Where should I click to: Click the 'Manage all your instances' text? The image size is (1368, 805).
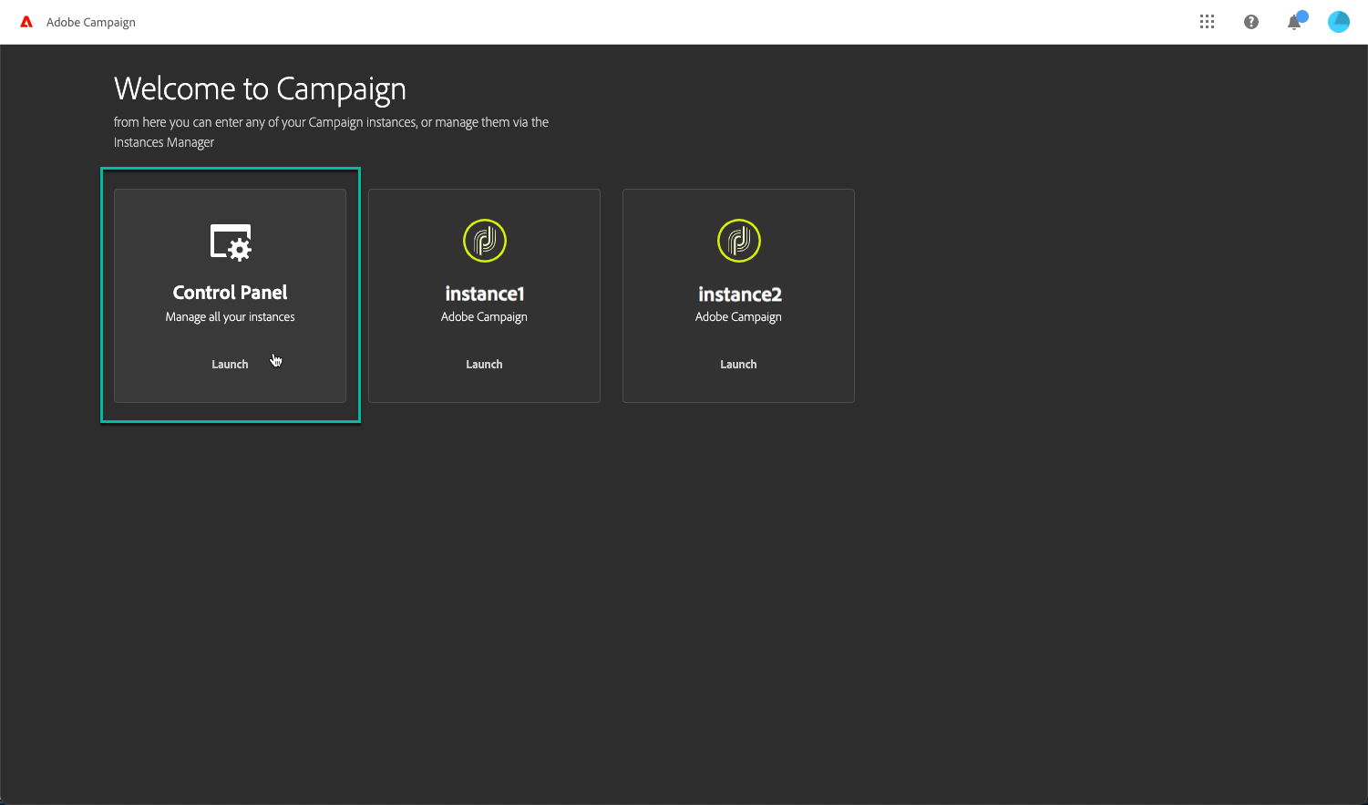[231, 317]
